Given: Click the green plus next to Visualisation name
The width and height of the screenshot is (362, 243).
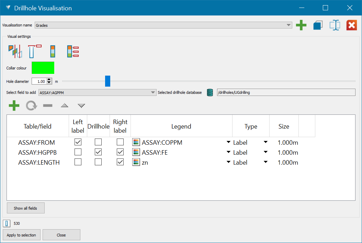Looking at the screenshot, I should [301, 25].
